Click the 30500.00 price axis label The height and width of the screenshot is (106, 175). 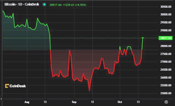coord(166,7)
